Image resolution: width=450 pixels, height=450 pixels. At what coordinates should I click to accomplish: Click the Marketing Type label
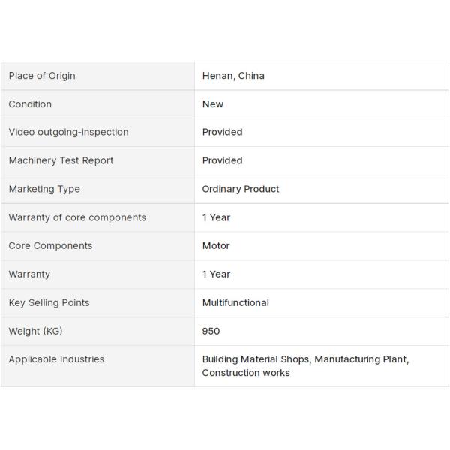coord(44,189)
